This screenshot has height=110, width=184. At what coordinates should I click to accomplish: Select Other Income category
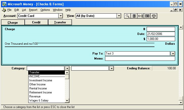tap(47, 84)
